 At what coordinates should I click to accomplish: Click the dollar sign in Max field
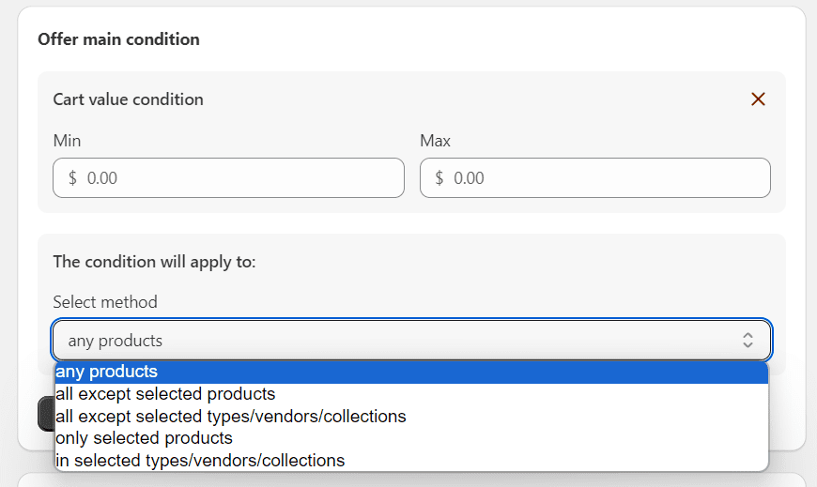(439, 177)
